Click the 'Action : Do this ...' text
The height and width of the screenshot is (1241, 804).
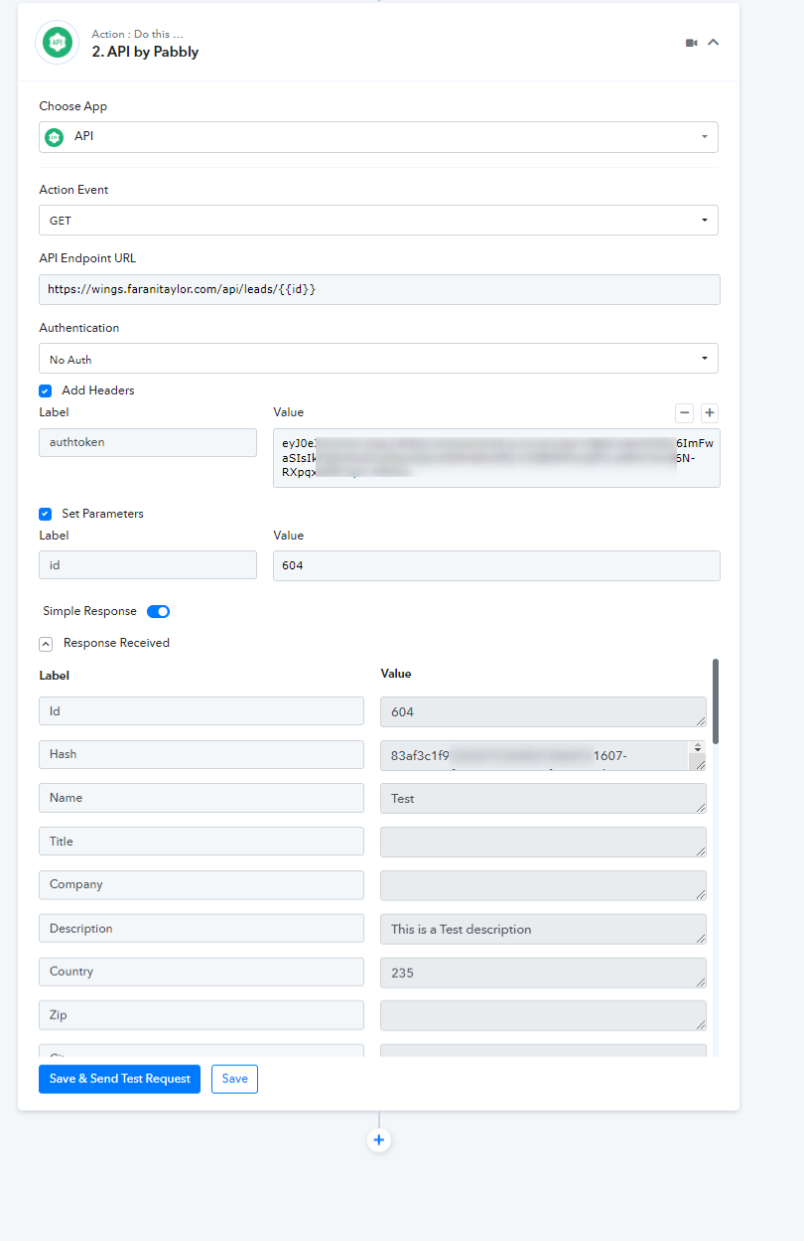[x=137, y=35]
